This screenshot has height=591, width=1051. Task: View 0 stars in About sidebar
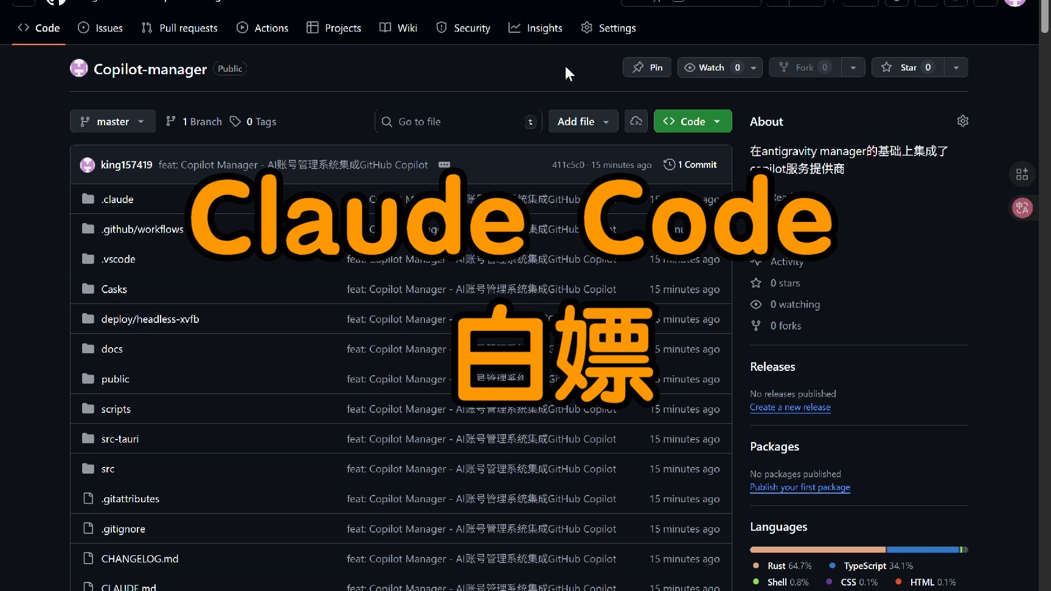pos(777,283)
